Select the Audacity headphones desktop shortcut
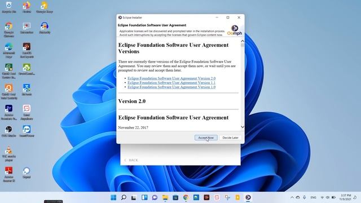Viewport: 361px width, 203px height. pyautogui.click(x=45, y=28)
